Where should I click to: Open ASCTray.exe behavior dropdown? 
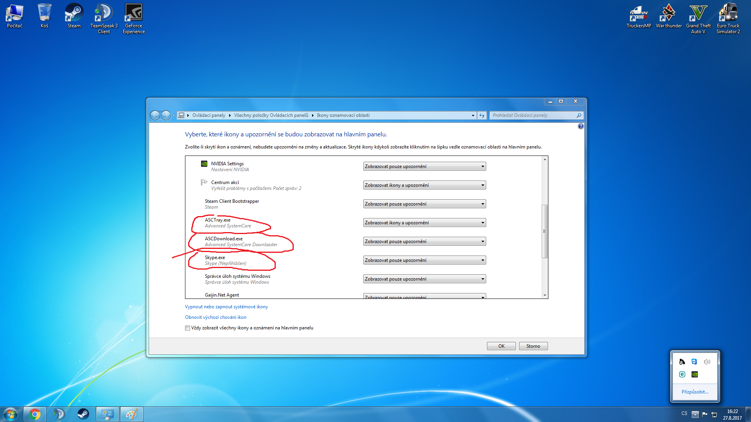424,223
